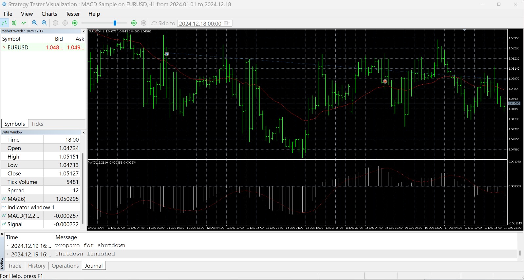Switch to the Ticks tab
The height and width of the screenshot is (280, 524).
(x=37, y=124)
